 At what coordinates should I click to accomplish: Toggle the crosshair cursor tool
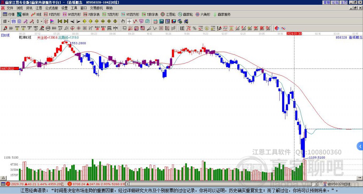[129, 21]
